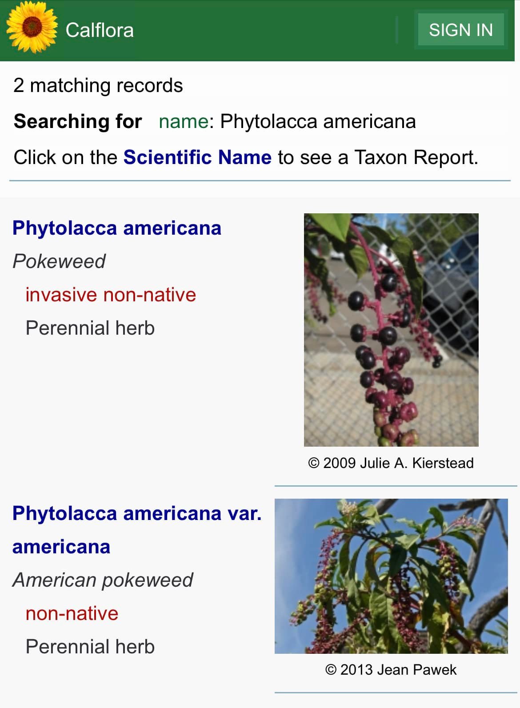Click the SIGN IN button
Screen dimensions: 520x708
[x=461, y=30]
